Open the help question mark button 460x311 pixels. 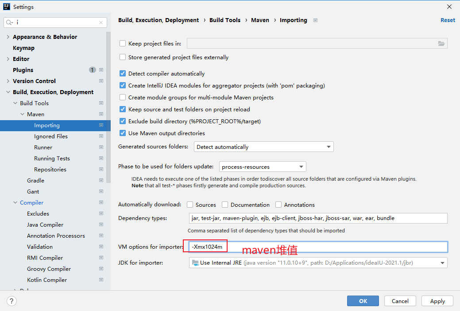tap(12, 301)
